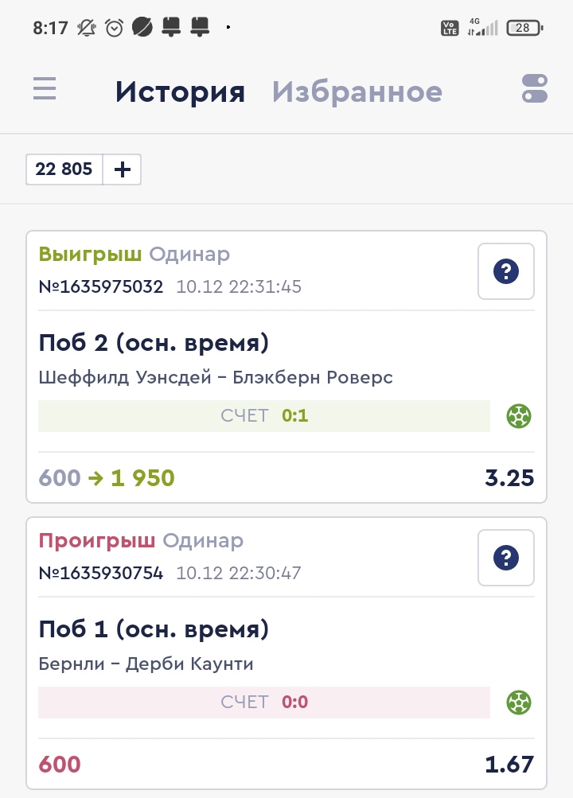Screen dimensions: 573x798
Task: Toggle the view switch icon
Action: click(535, 88)
